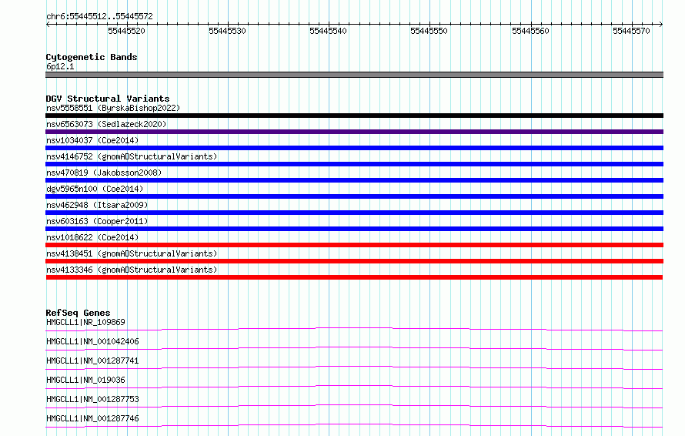685x436 pixels.
Task: Click the red bar under nsv4133346
Action: [354, 277]
